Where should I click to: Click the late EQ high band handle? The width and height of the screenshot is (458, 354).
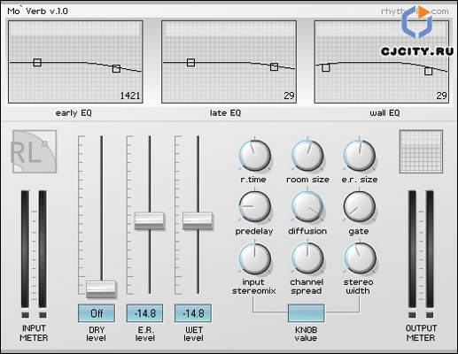tap(274, 66)
